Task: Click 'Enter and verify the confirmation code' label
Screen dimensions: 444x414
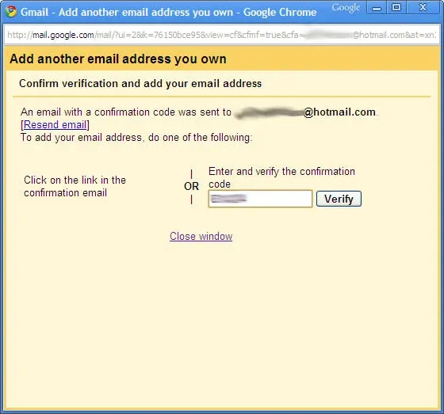Action: pos(281,177)
